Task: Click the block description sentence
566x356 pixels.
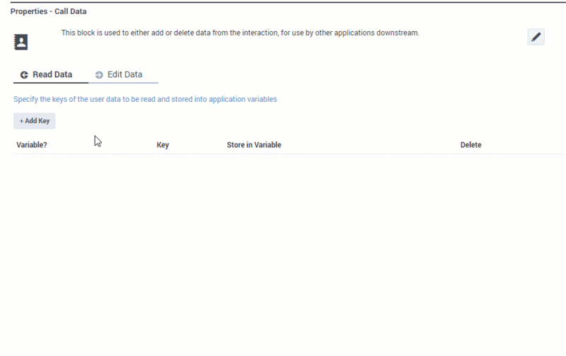Action: click(x=240, y=33)
